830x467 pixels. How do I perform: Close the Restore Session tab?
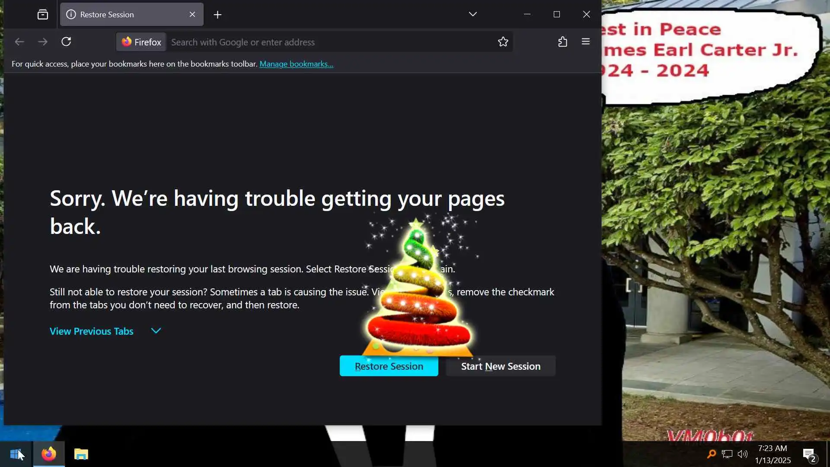[x=192, y=15]
